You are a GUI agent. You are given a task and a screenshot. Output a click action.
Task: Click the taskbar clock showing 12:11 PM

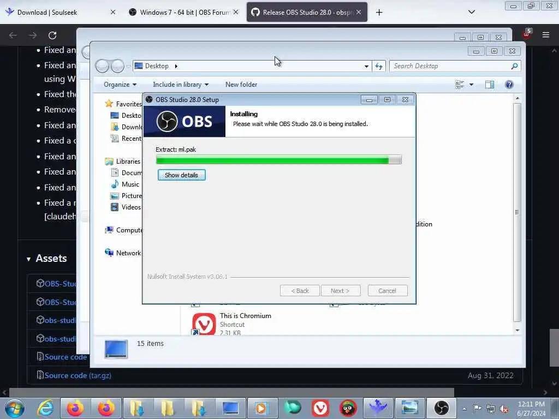tap(531, 409)
